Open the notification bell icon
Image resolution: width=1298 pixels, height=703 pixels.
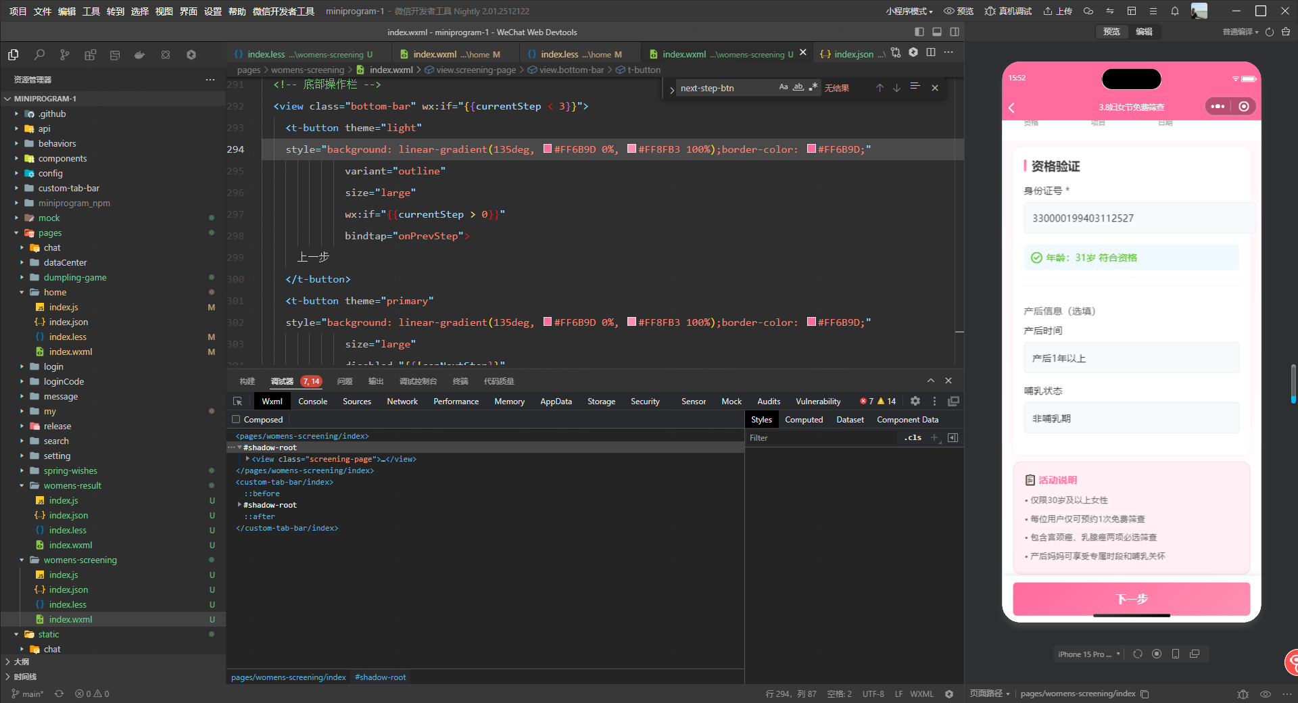click(1175, 11)
